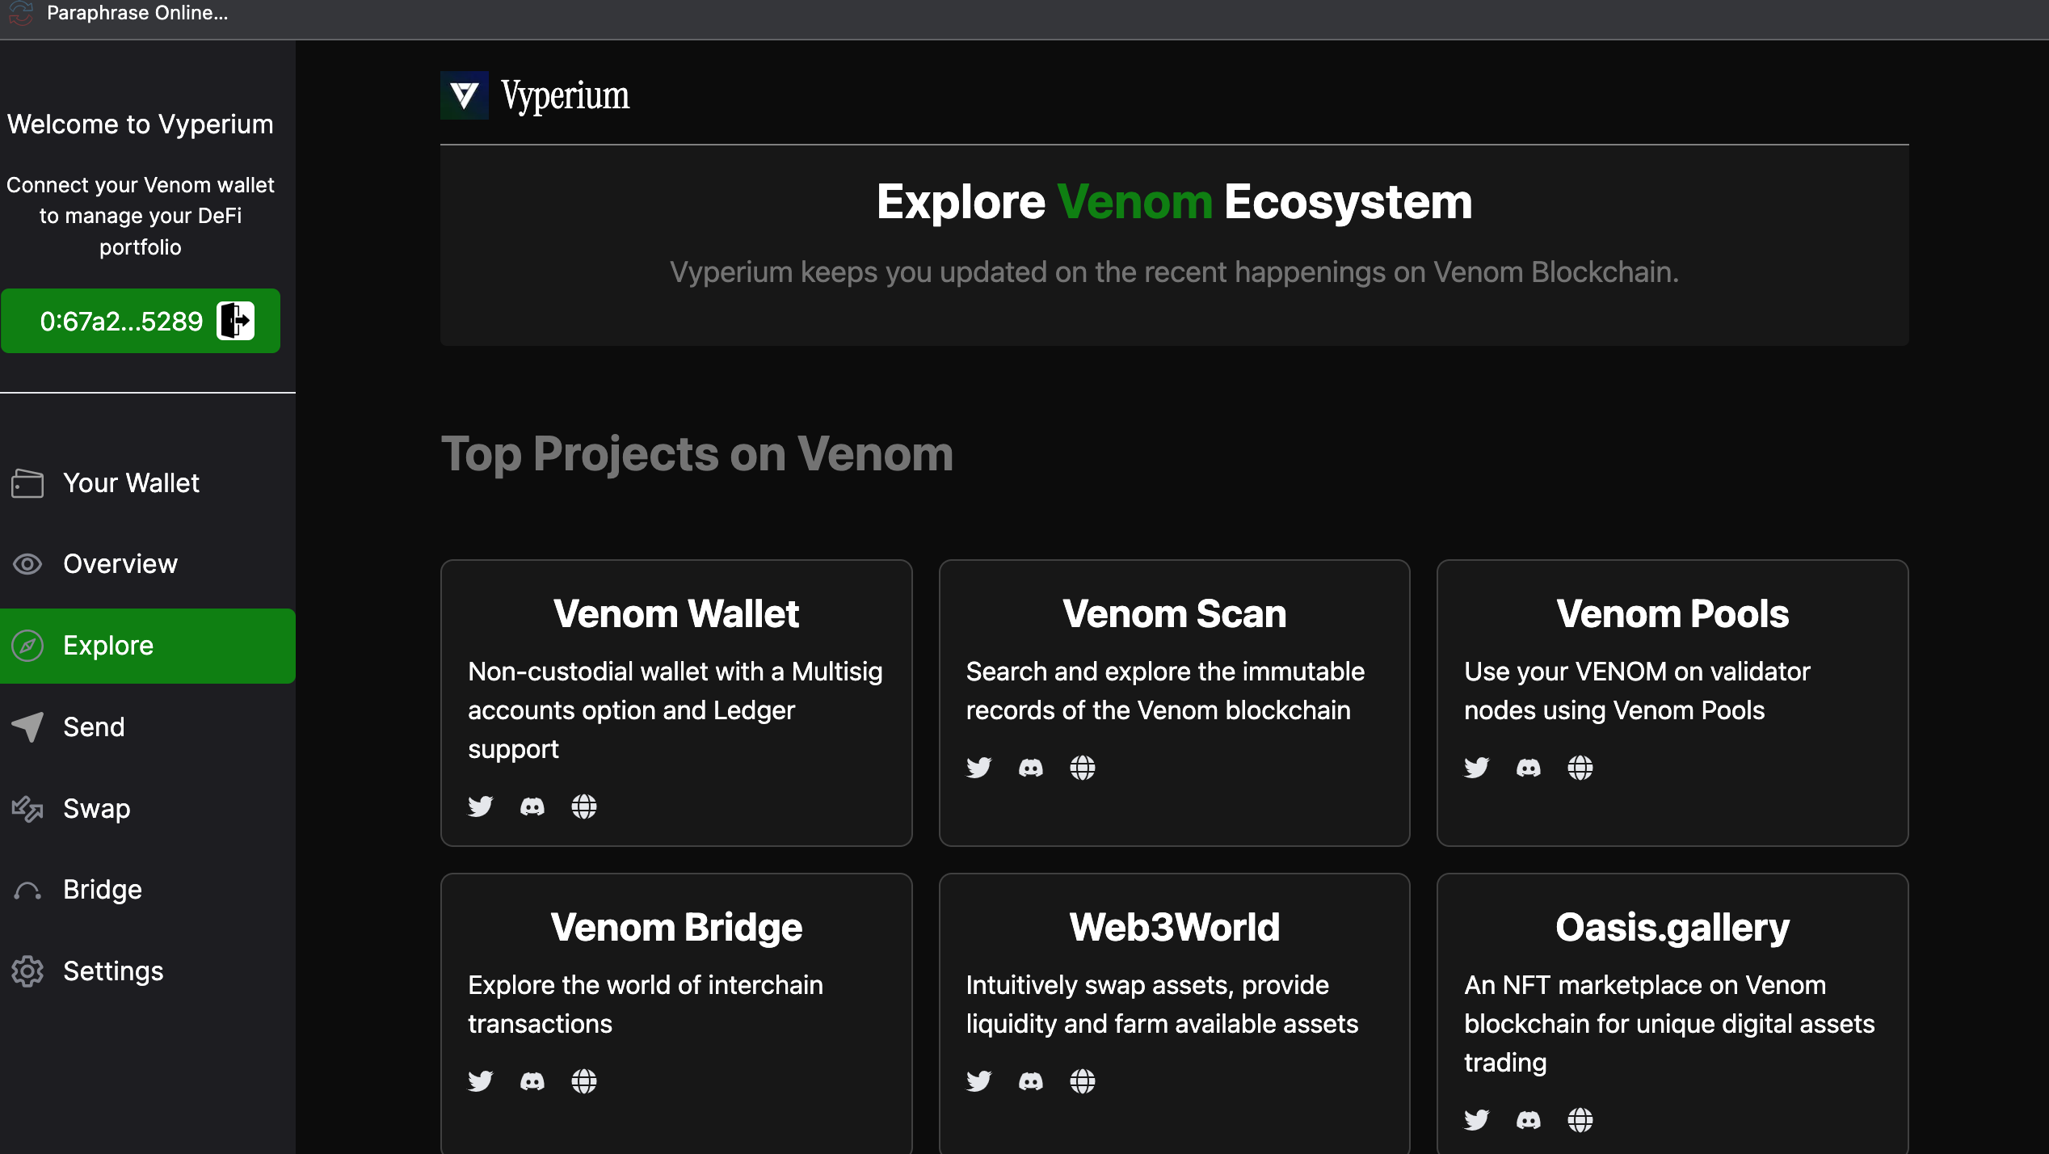2049x1154 pixels.
Task: Click the Venom Scan project card
Action: coord(1173,701)
